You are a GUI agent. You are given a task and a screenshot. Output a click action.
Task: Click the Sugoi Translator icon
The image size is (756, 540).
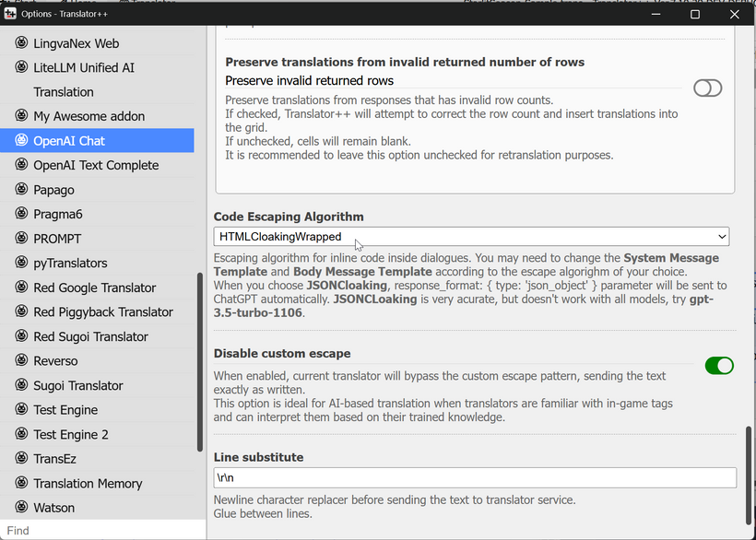point(21,385)
